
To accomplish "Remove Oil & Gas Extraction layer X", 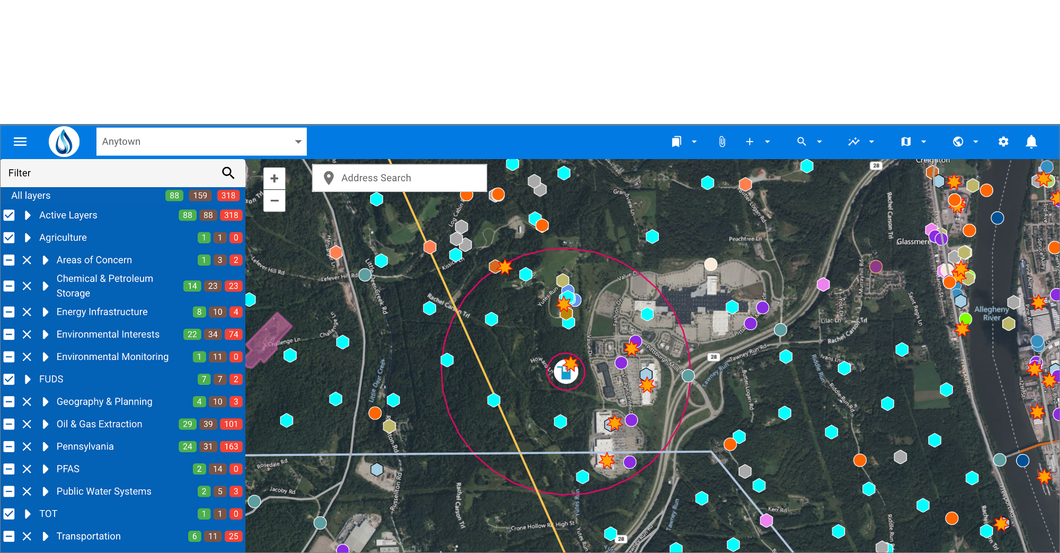I will click(x=27, y=425).
